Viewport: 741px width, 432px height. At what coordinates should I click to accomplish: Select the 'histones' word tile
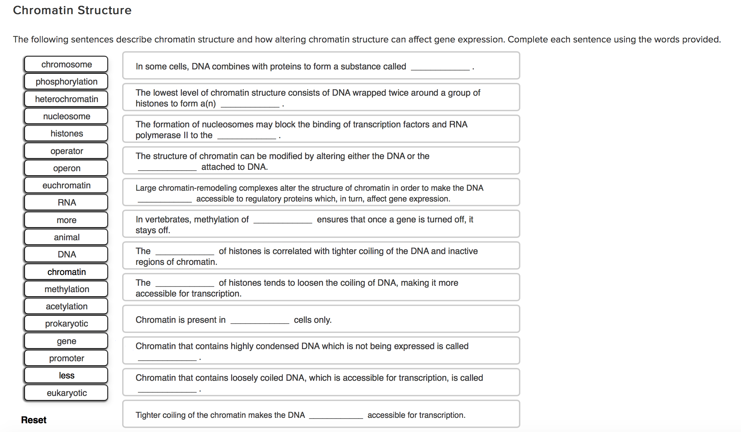tap(66, 133)
